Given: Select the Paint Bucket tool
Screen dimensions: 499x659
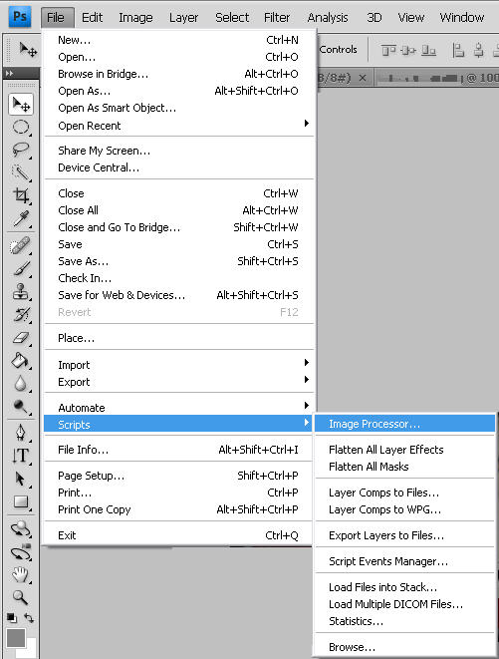Looking at the screenshot, I should [x=21, y=361].
